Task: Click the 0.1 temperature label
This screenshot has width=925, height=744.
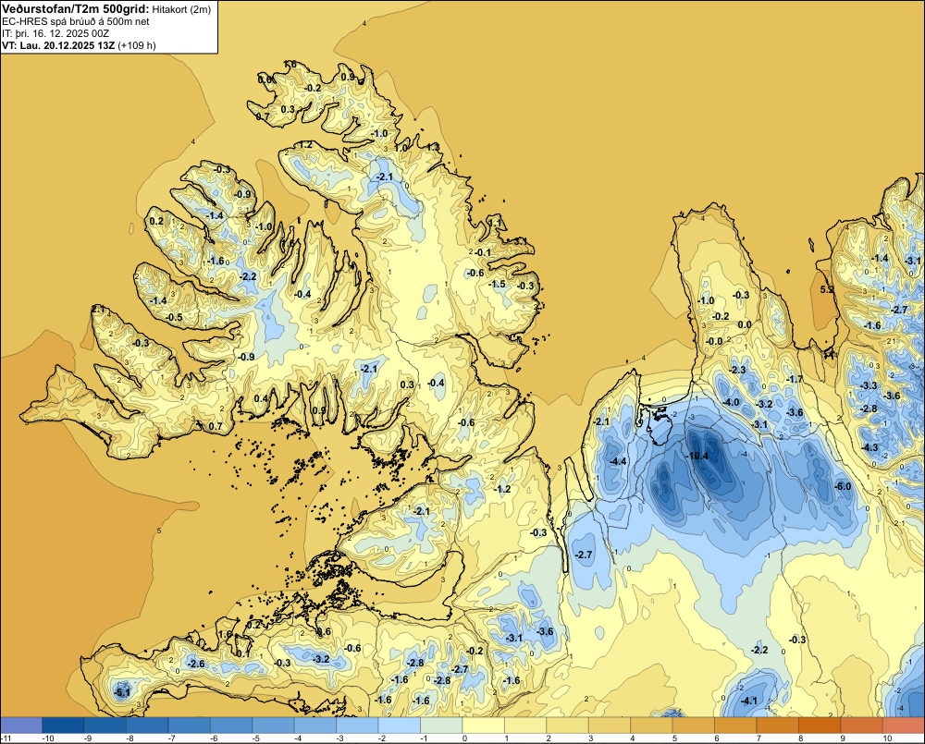Action: point(243,653)
